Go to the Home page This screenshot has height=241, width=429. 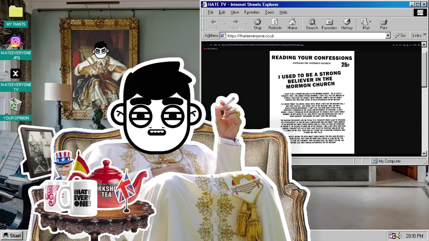pos(292,24)
